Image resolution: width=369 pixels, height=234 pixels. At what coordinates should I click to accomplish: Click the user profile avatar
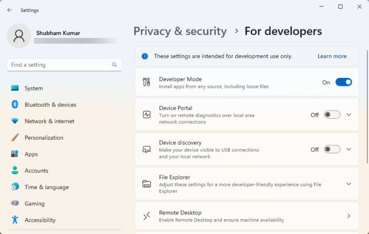[x=19, y=35]
